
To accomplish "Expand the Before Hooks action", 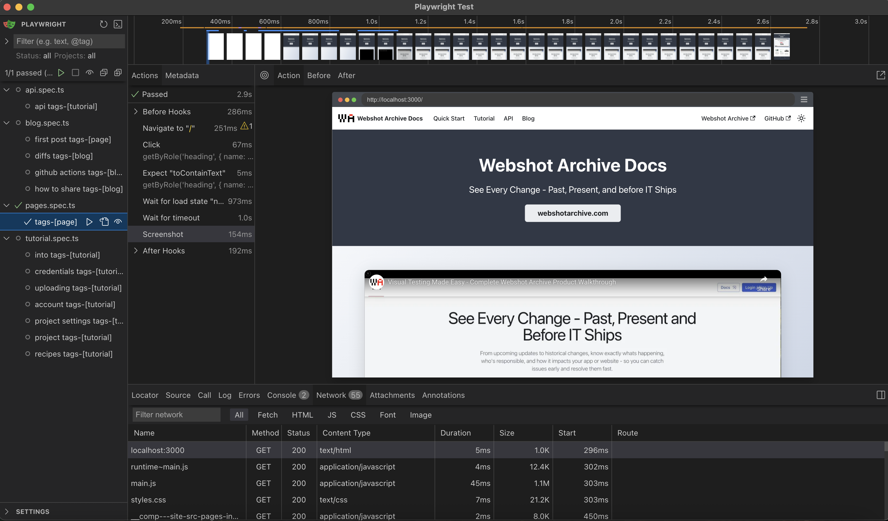I will (136, 112).
